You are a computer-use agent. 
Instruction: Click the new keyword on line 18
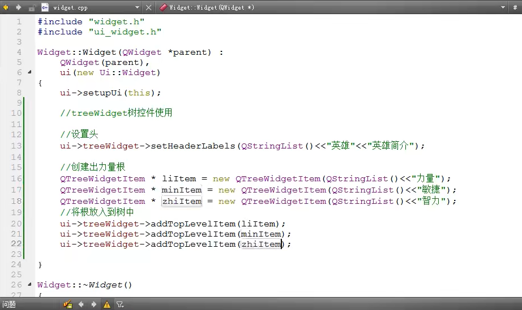pos(226,202)
